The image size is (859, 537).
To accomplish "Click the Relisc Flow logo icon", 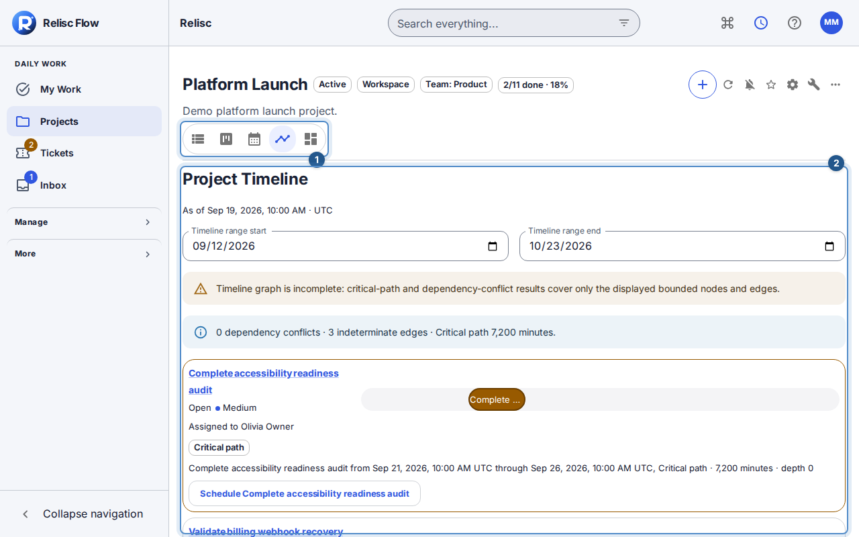I will pyautogui.click(x=24, y=23).
